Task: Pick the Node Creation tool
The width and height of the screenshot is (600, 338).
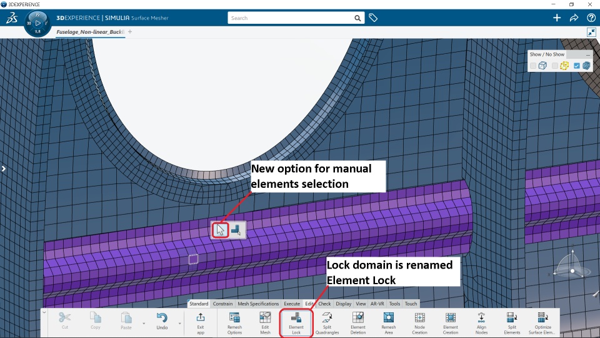Action: tap(420, 318)
